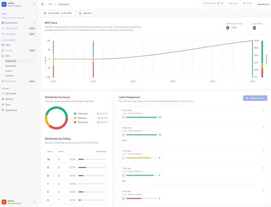Click the General gear icon
This screenshot has width=271, height=207.
point(3,99)
